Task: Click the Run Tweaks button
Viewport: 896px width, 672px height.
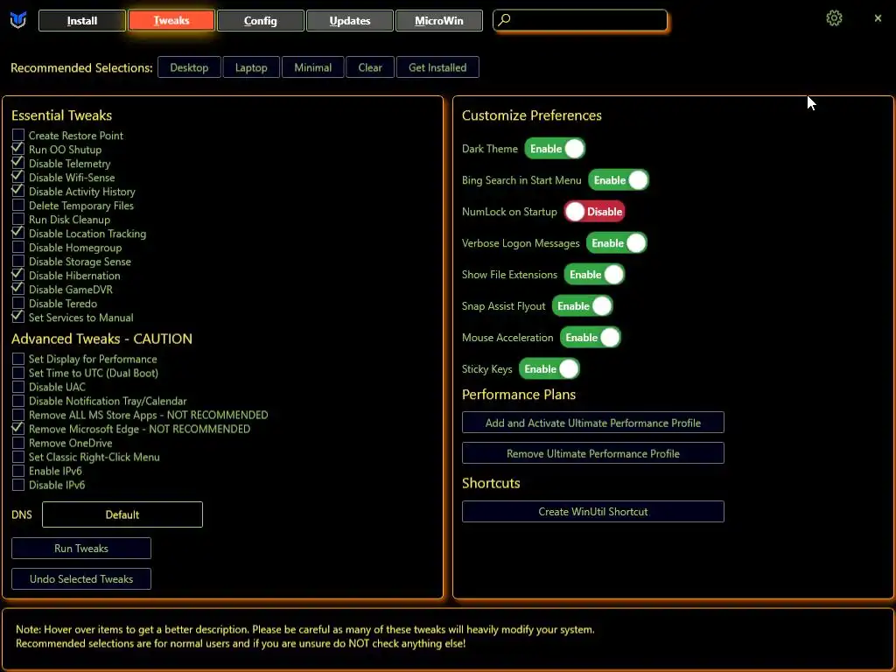Action: [x=81, y=548]
